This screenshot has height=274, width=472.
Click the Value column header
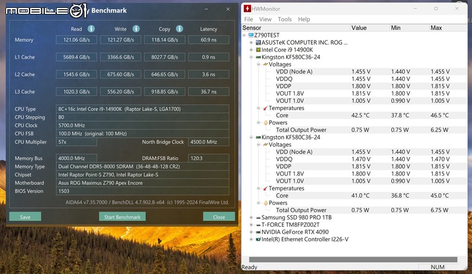[x=370, y=28]
